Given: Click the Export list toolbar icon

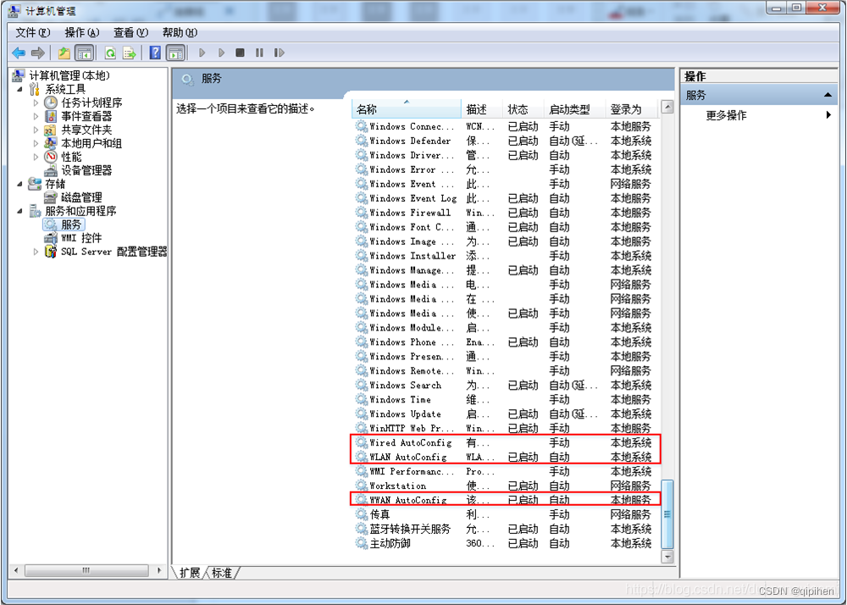Looking at the screenshot, I should 129,53.
